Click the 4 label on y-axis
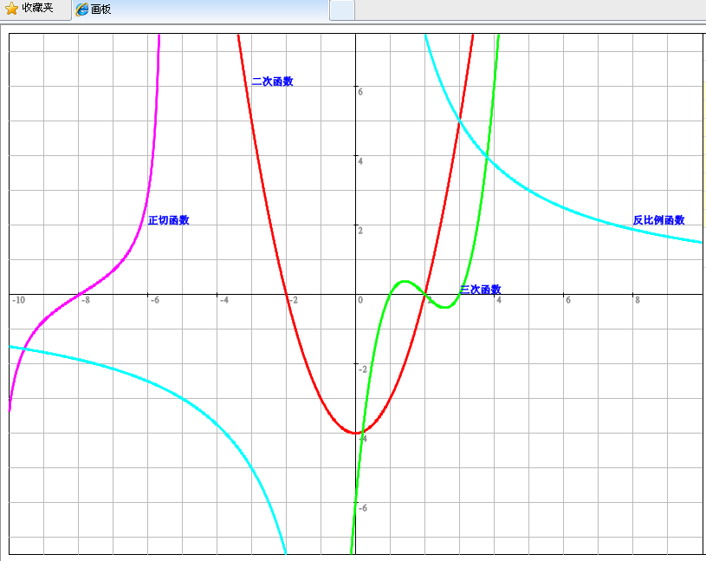This screenshot has height=561, width=706. click(361, 161)
